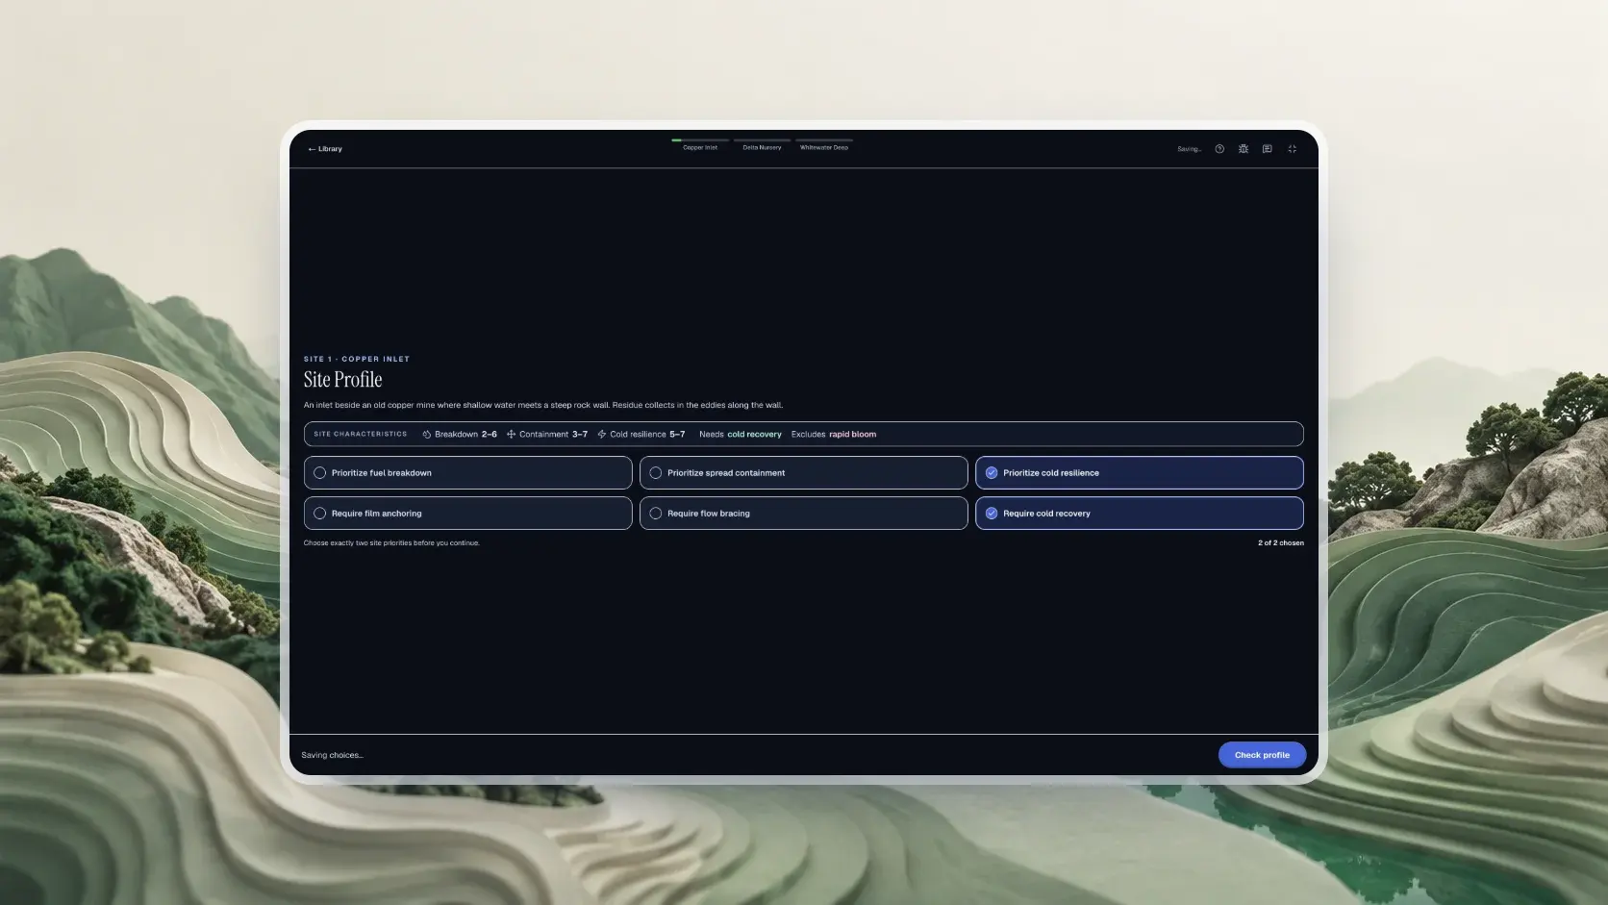Select Prioritize fuel breakdown option
1608x905 pixels.
click(467, 473)
